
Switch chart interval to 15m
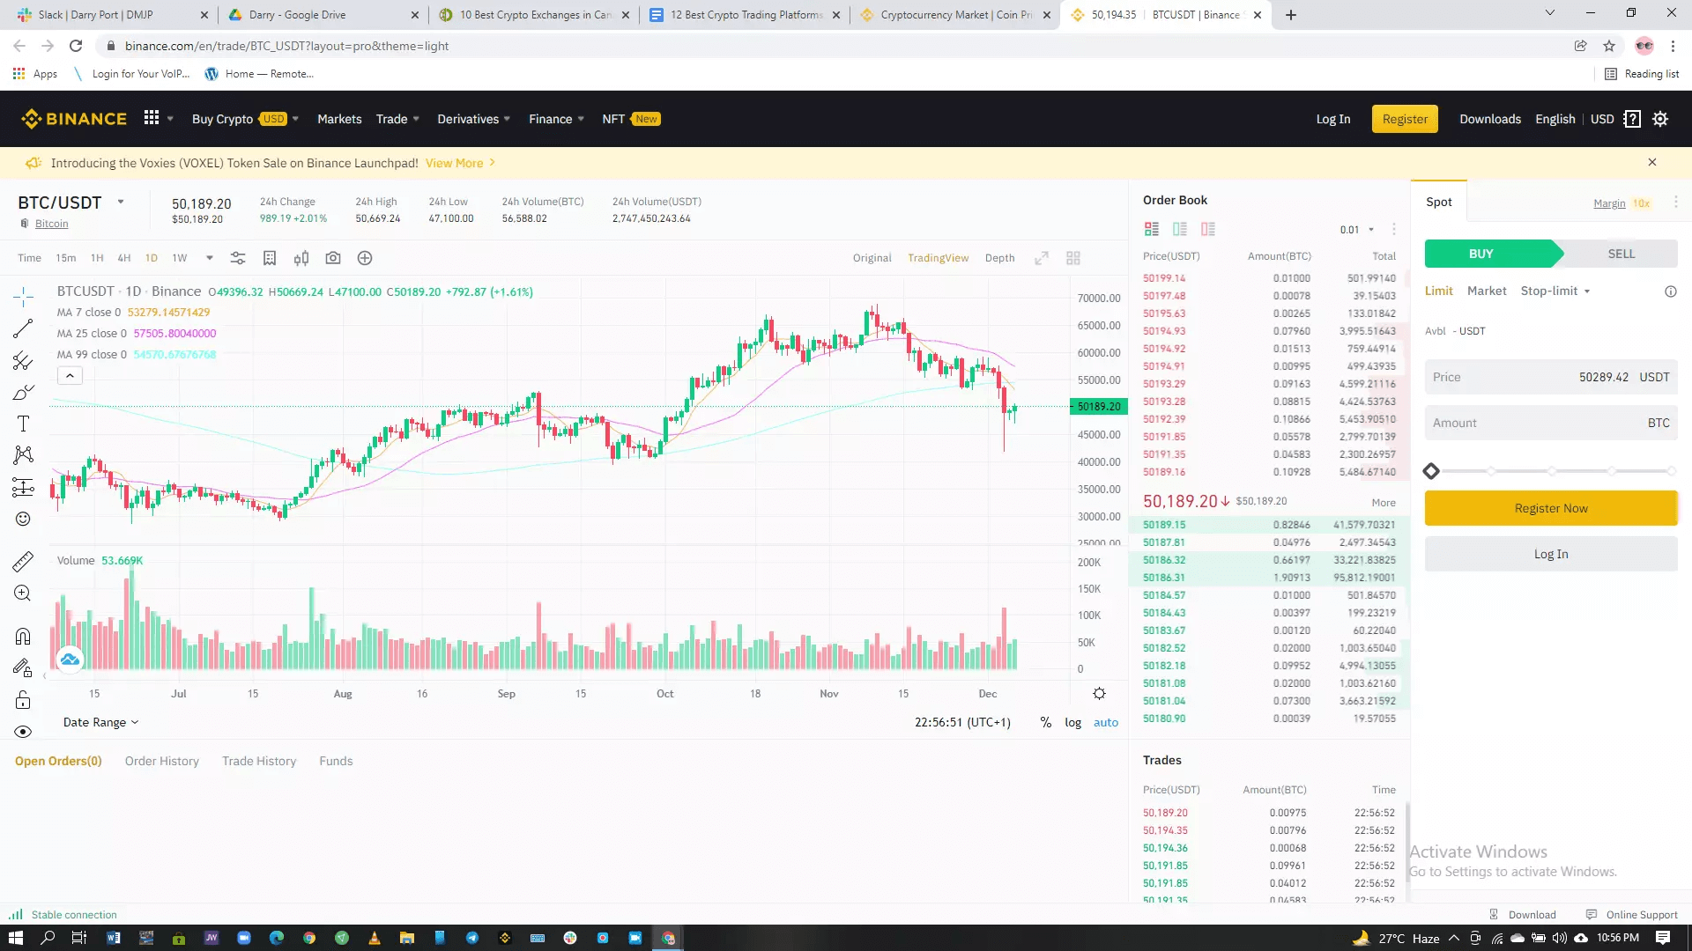click(x=66, y=258)
